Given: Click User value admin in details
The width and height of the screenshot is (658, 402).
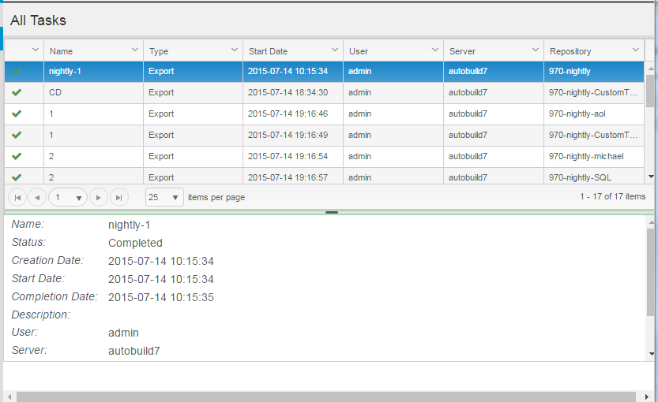Looking at the screenshot, I should 123,333.
